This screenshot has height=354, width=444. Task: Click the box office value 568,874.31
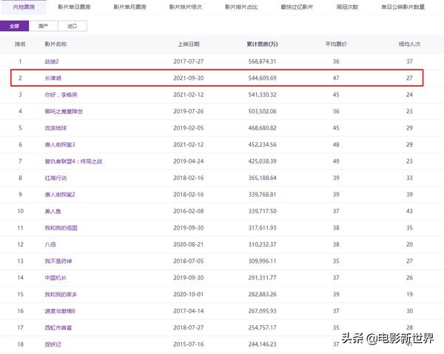pyautogui.click(x=262, y=61)
